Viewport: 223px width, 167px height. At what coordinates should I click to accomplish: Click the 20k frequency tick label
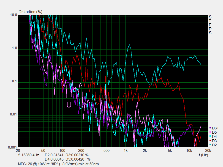pos(208,151)
